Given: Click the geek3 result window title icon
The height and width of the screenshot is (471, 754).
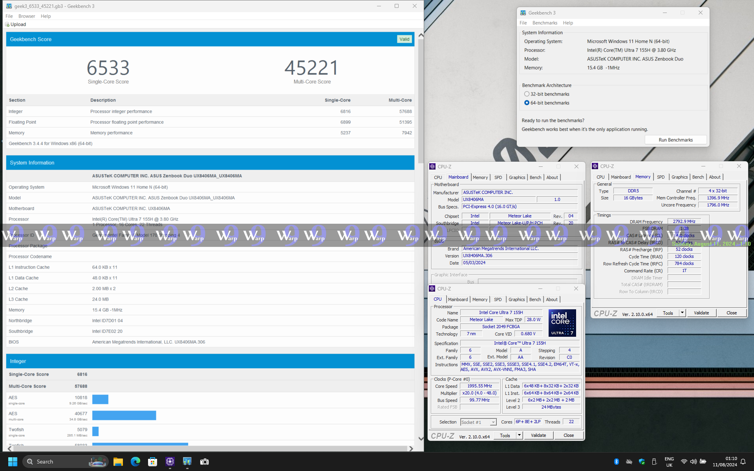Looking at the screenshot, I should [9, 6].
